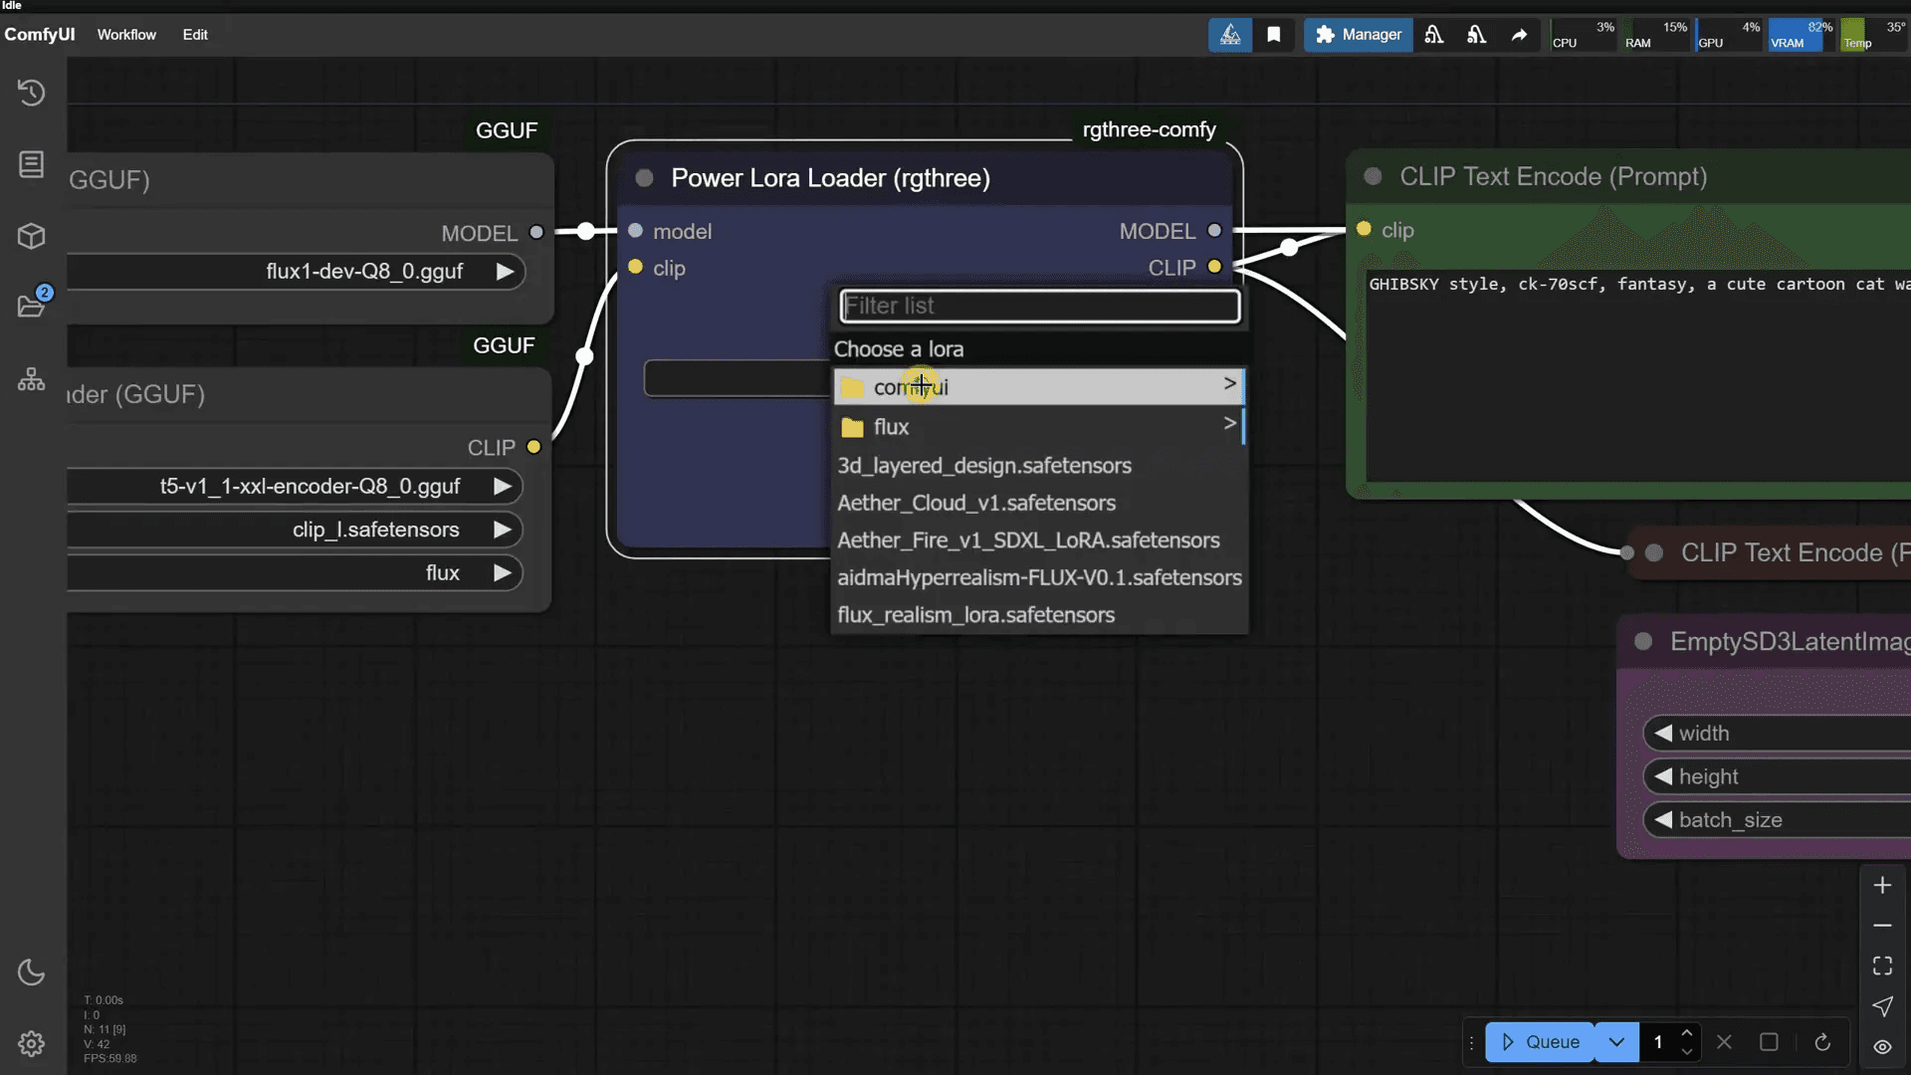Click next arrow on clip_l.safetensors selector
This screenshot has height=1075, width=1911.
(x=503, y=530)
